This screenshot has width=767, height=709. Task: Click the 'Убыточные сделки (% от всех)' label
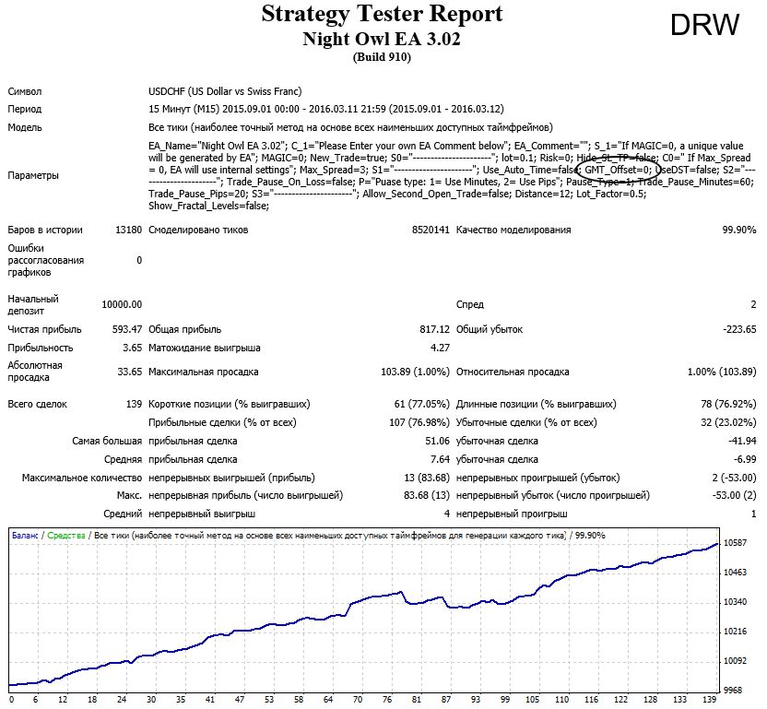pos(526,423)
